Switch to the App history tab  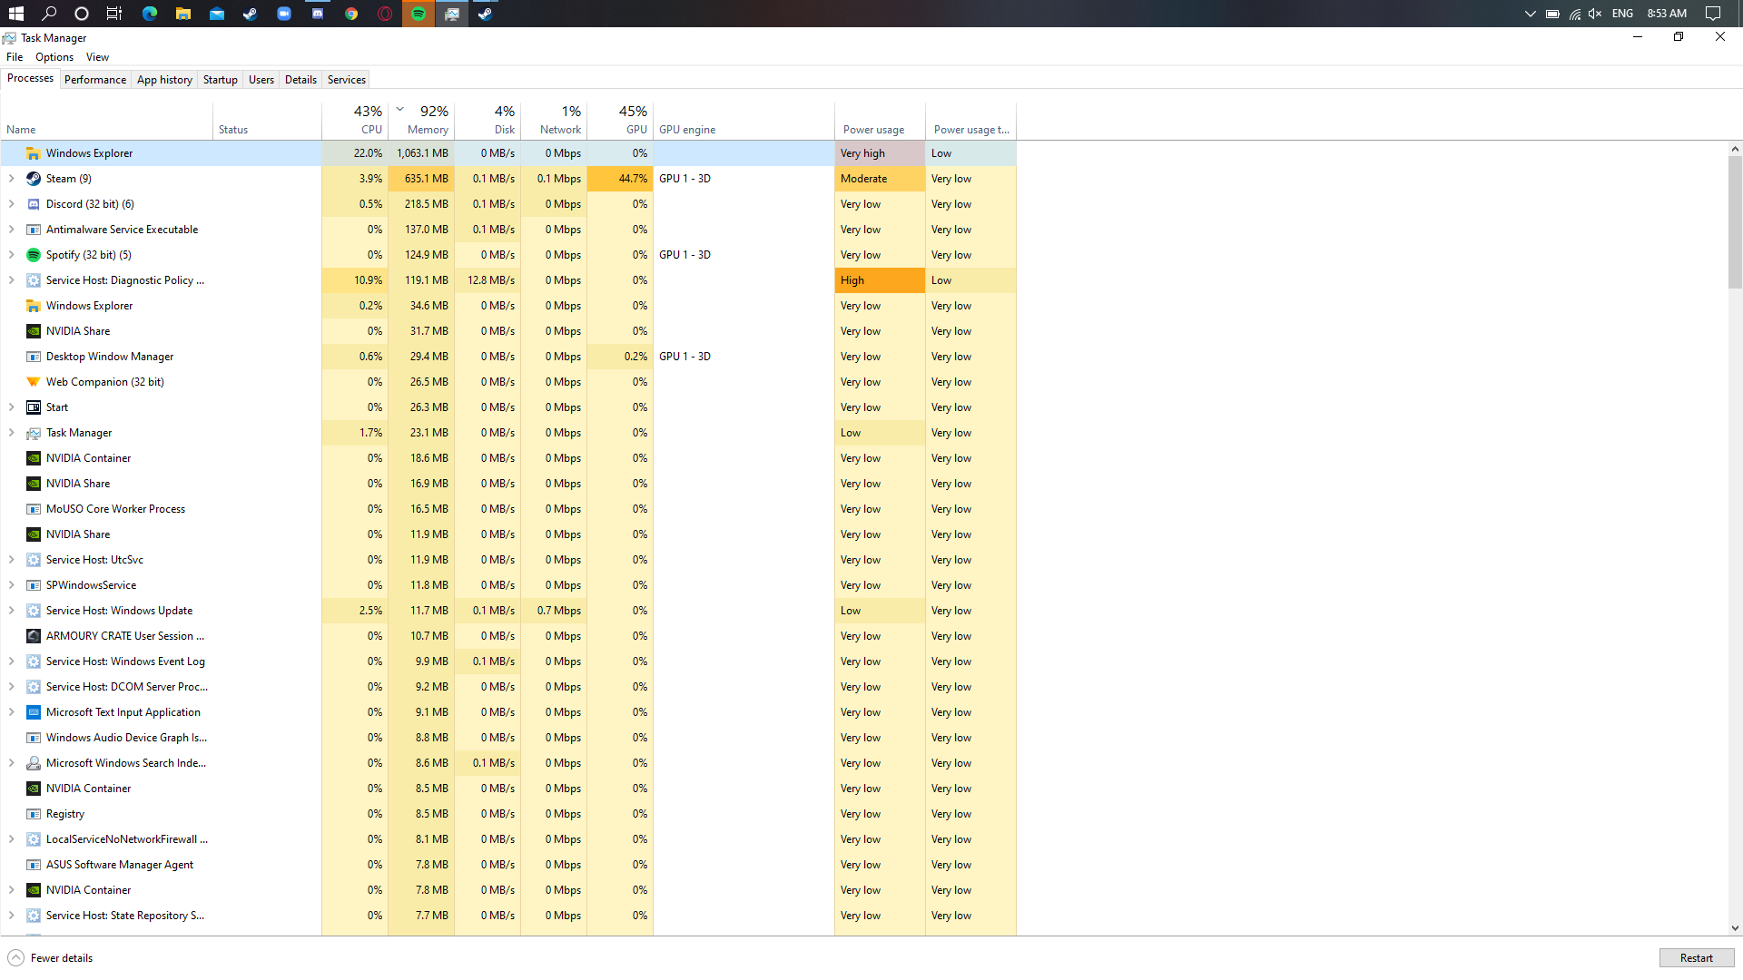(164, 80)
